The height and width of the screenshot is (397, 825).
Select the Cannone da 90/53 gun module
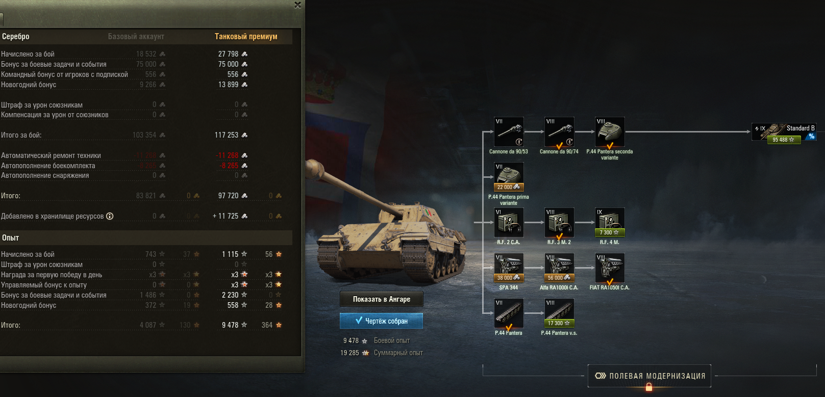[509, 132]
